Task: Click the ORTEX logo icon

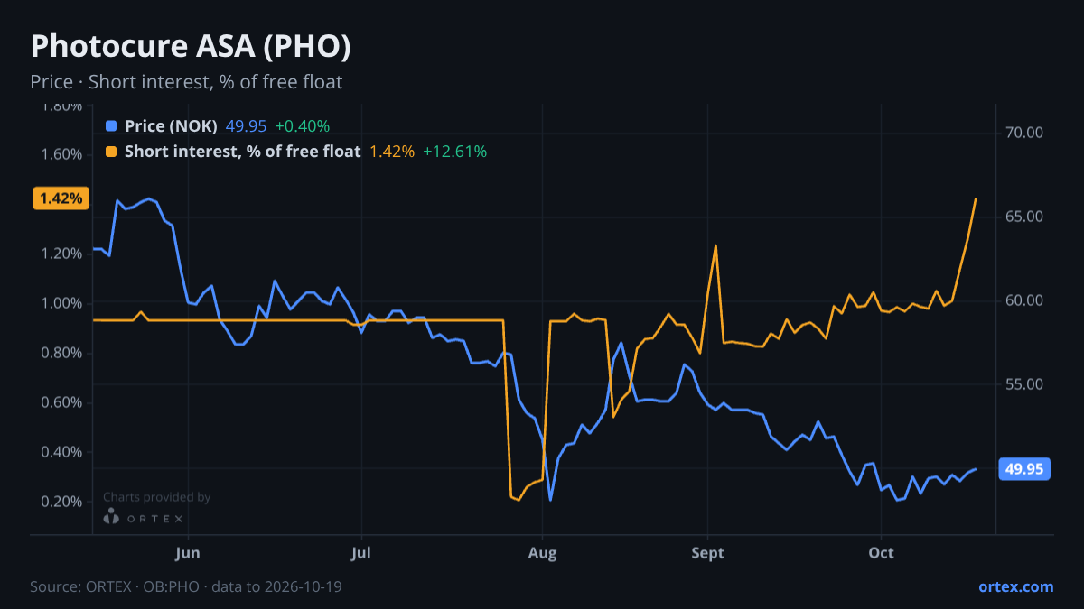Action: pyautogui.click(x=111, y=517)
